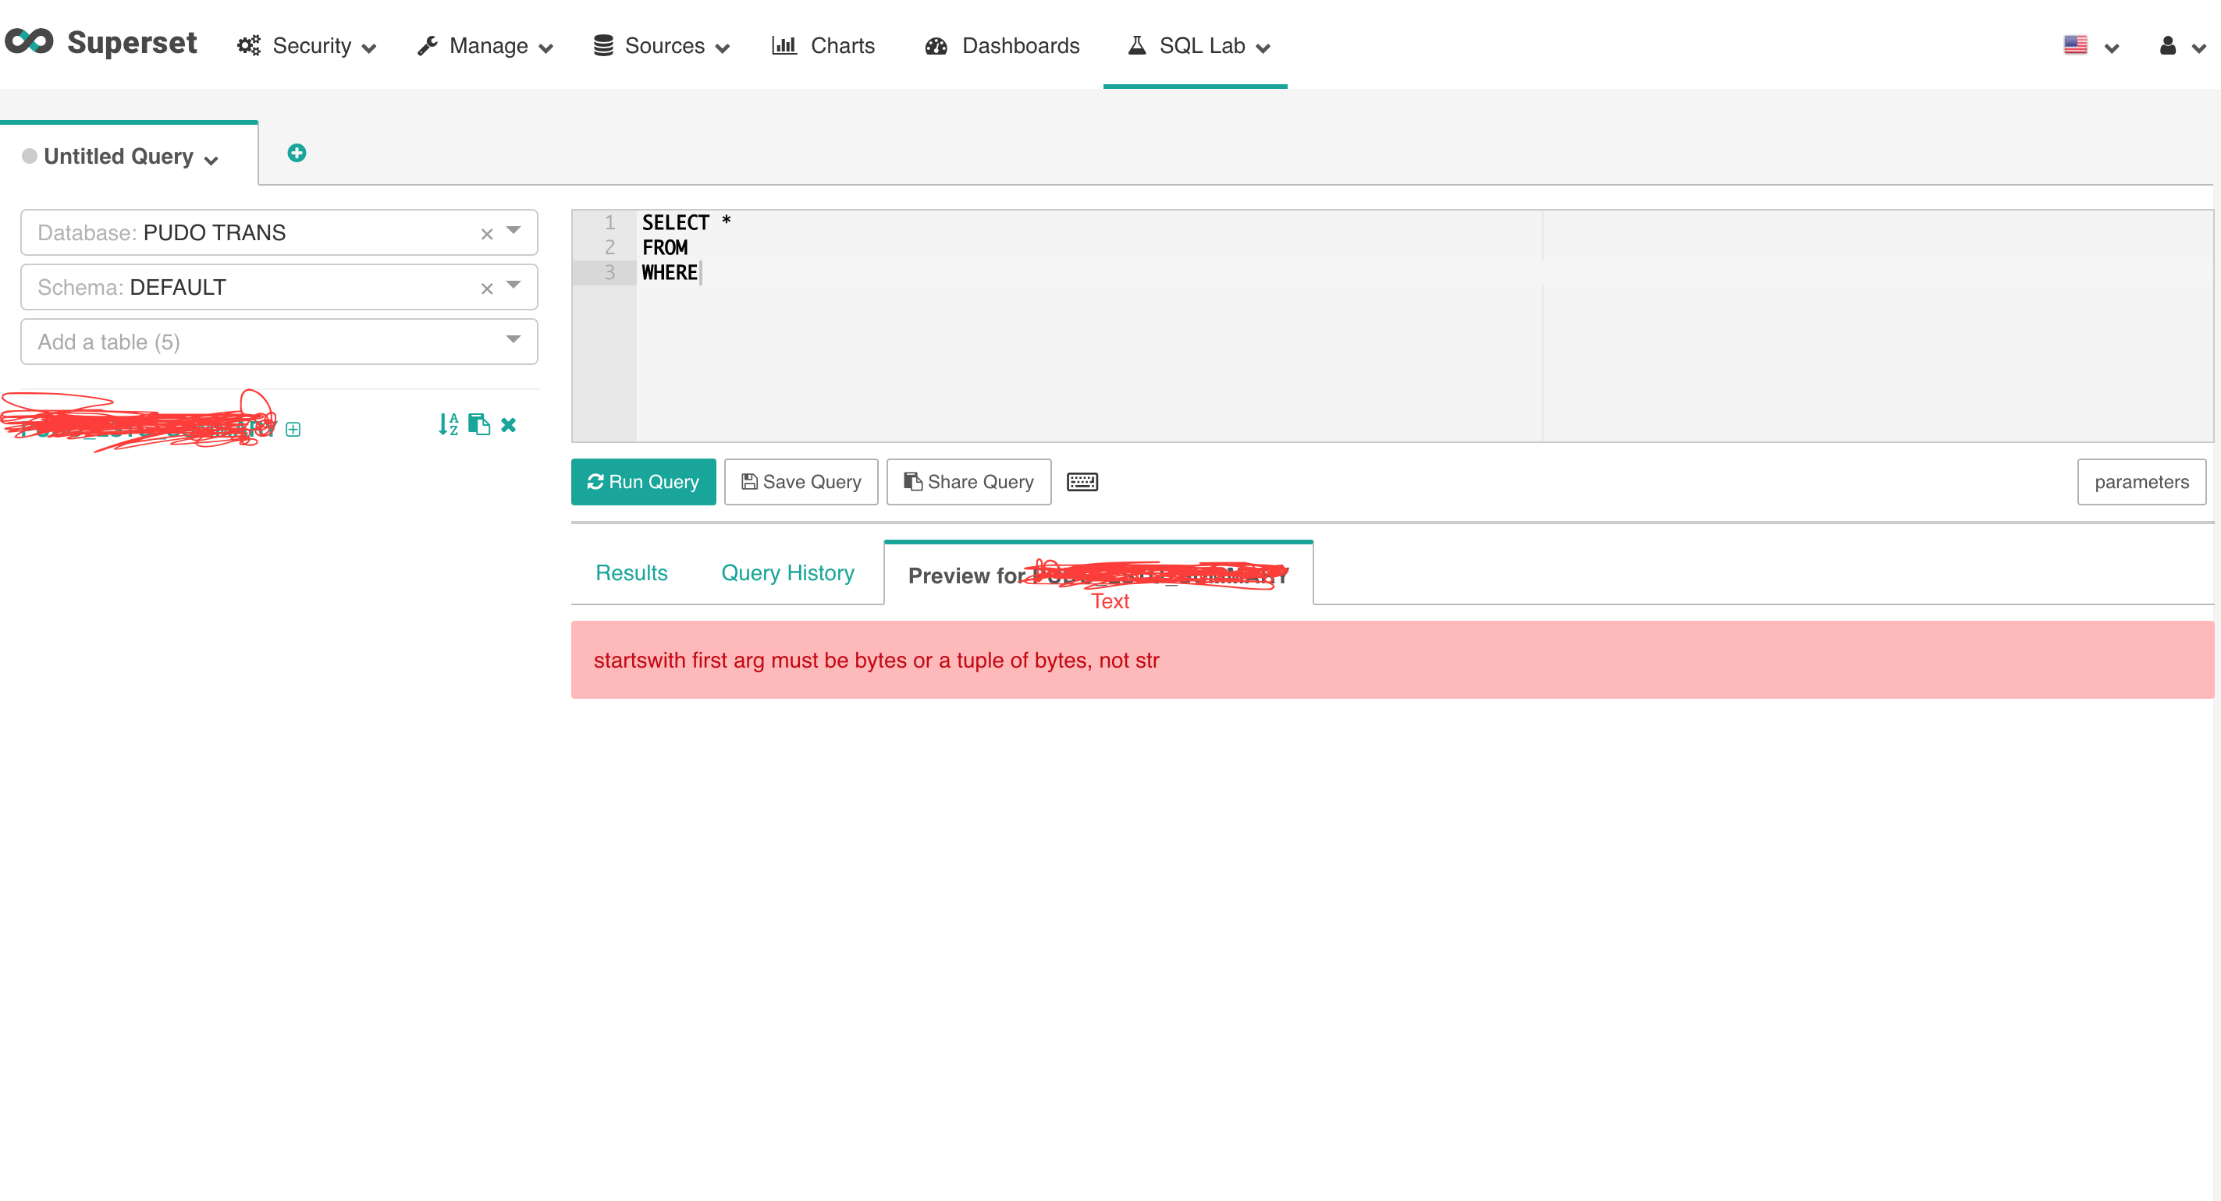
Task: Click the user profile icon
Action: point(2166,46)
